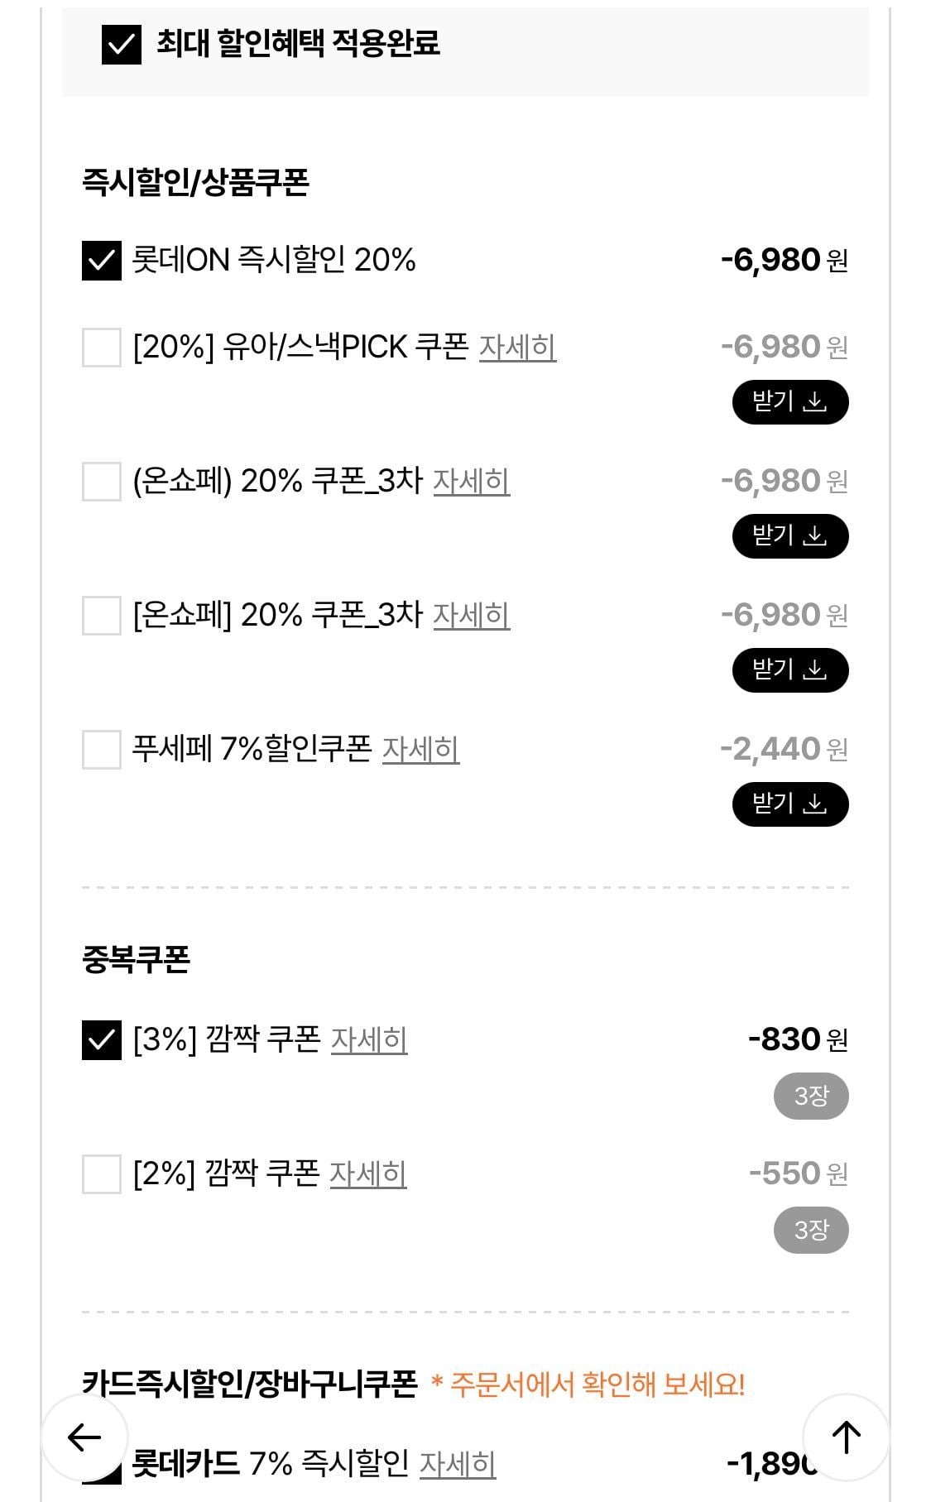Download the (온쇼페) 20% 쿠폰_3차 coupon

point(790,536)
